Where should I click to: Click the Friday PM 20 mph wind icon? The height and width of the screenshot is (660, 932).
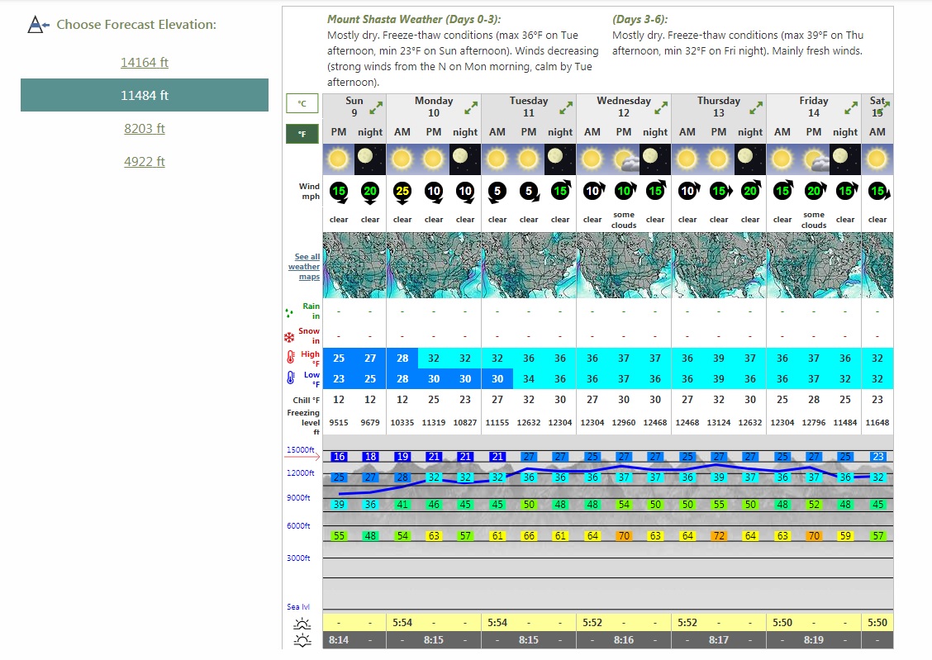815,191
